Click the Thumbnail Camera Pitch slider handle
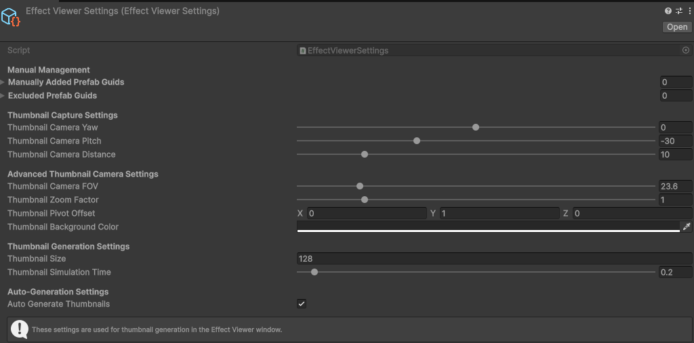The width and height of the screenshot is (694, 343). coord(417,141)
